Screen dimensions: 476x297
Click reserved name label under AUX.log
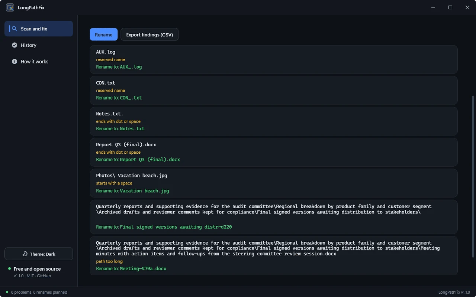110,59
